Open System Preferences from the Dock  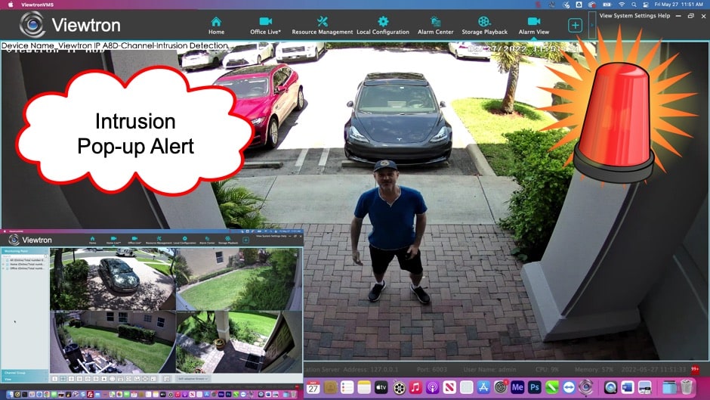click(500, 387)
